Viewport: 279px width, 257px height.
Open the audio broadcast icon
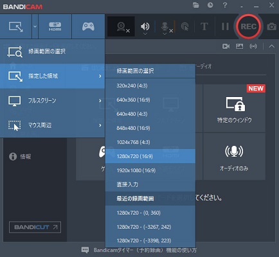(253, 46)
